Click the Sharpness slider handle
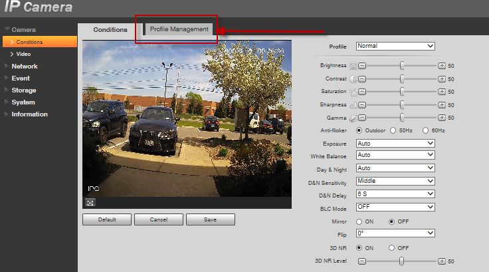Screen dimensions: 489x272 pyautogui.click(x=402, y=104)
